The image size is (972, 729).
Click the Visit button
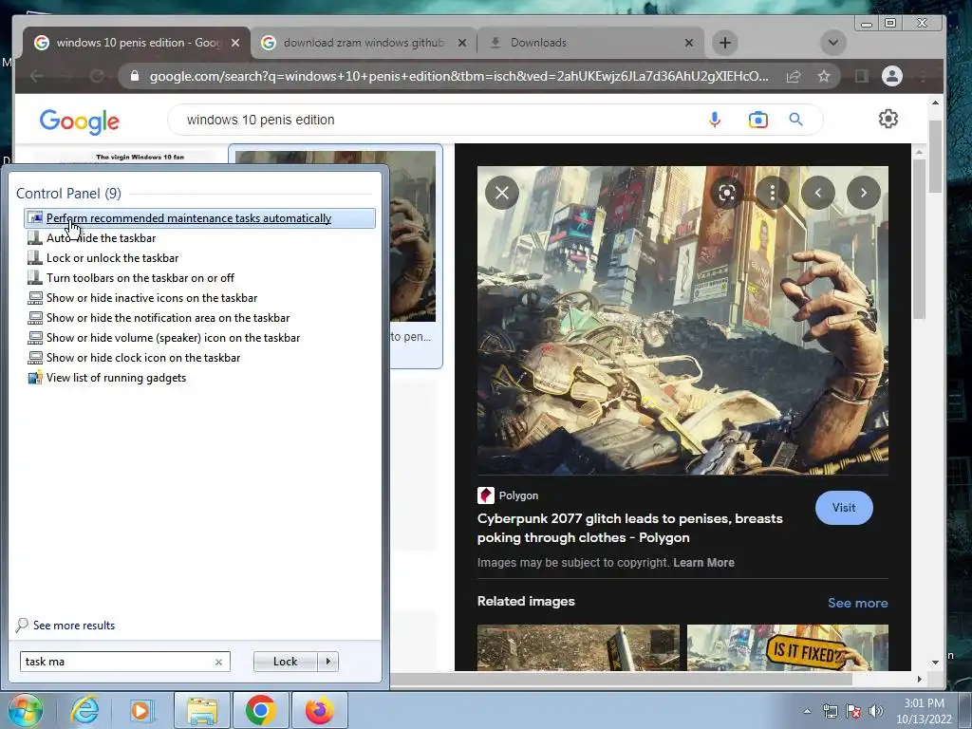pyautogui.click(x=844, y=508)
